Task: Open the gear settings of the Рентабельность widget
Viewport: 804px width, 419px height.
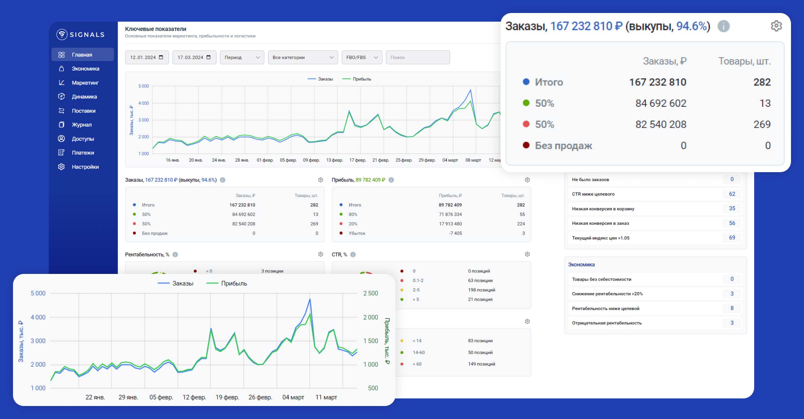Action: pos(320,254)
